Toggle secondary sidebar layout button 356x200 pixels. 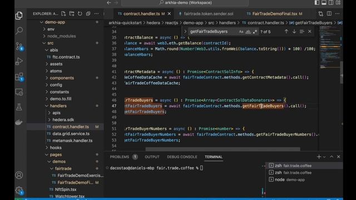[331, 3]
